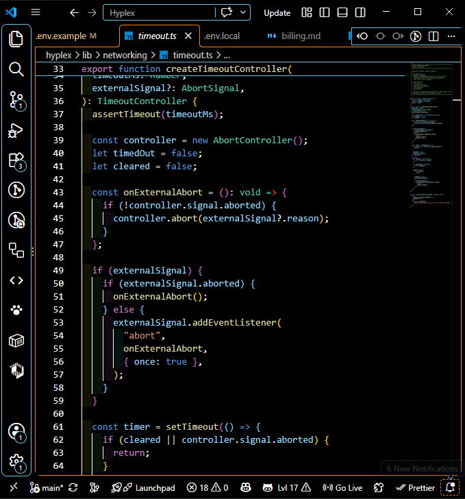
Task: Click the rocket icon before Launchpad
Action: click(116, 487)
